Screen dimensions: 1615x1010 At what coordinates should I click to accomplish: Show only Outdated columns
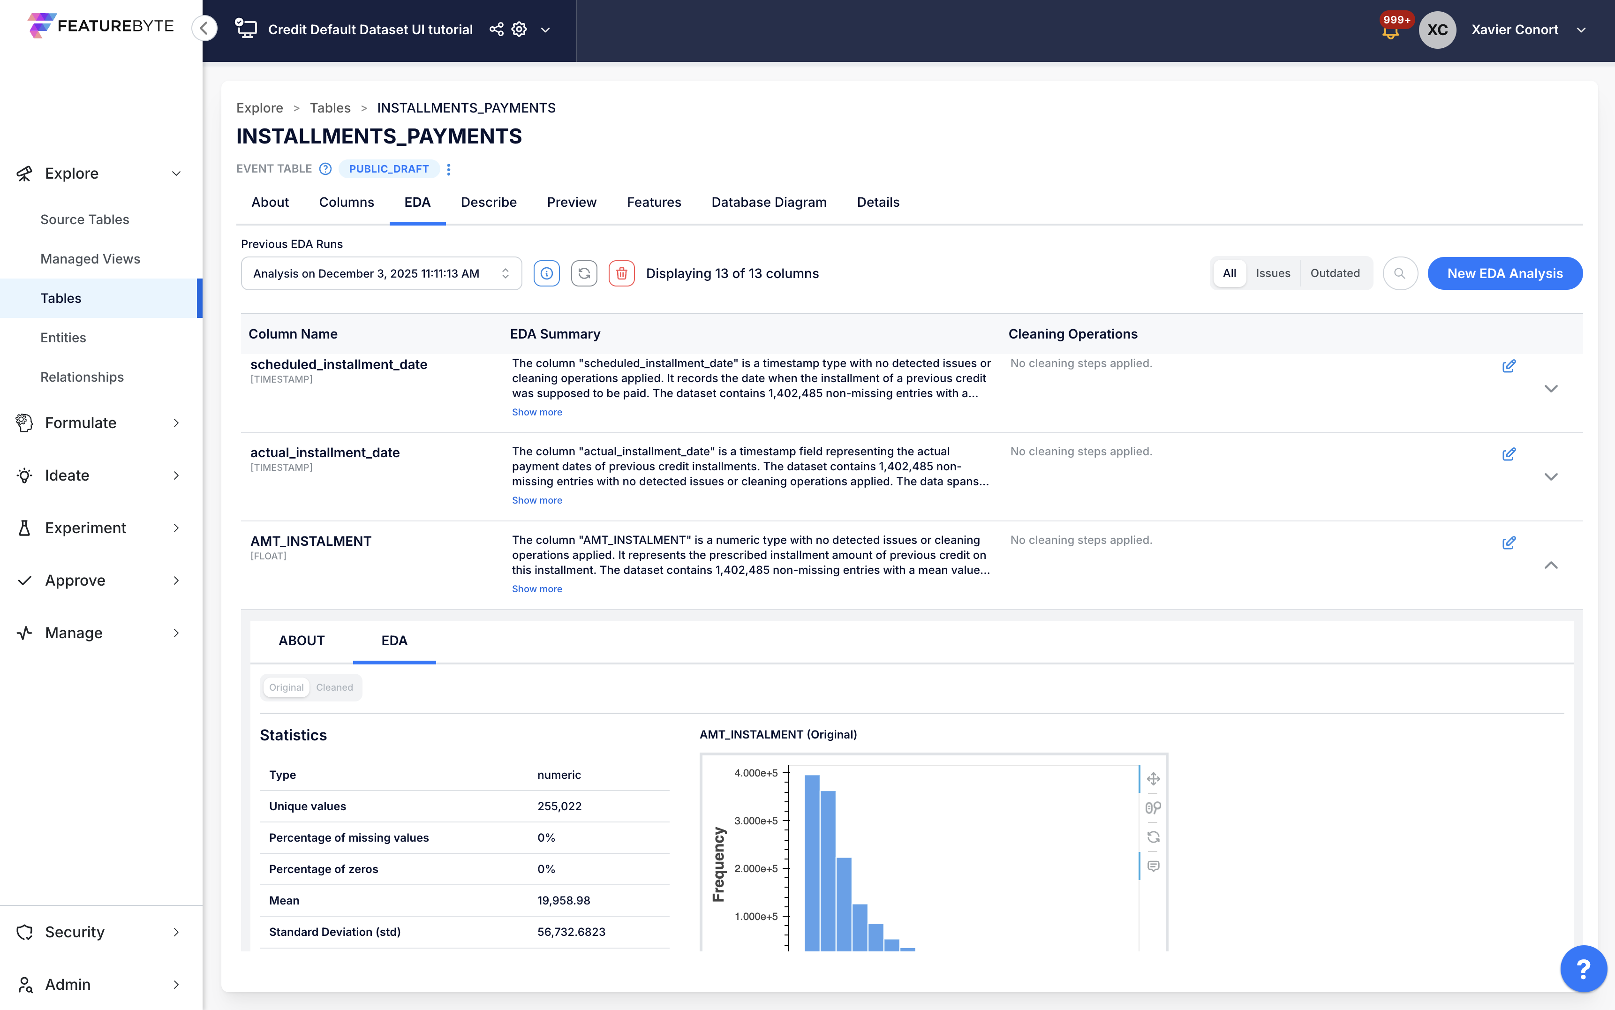pyautogui.click(x=1335, y=273)
